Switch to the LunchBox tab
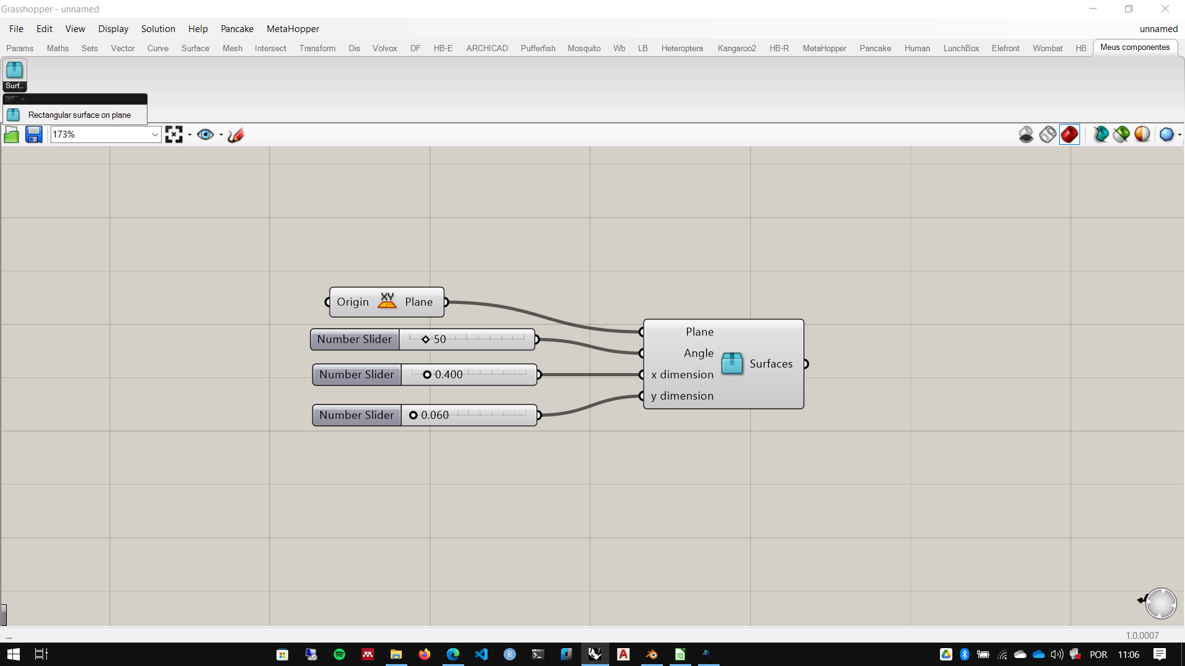This screenshot has width=1185, height=666. click(961, 48)
